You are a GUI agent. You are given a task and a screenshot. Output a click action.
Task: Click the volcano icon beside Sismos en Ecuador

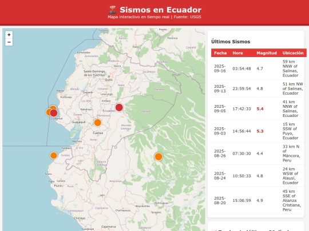(x=113, y=10)
